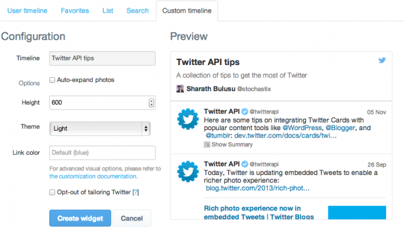This screenshot has width=404, height=228.
Task: Click the Create widget button
Action: [x=80, y=218]
